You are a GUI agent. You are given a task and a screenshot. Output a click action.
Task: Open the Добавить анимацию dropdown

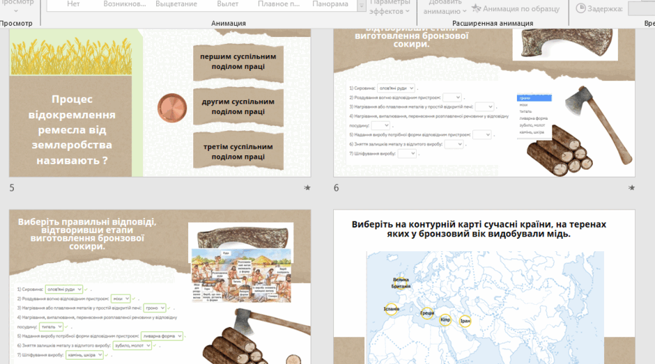[x=445, y=8]
